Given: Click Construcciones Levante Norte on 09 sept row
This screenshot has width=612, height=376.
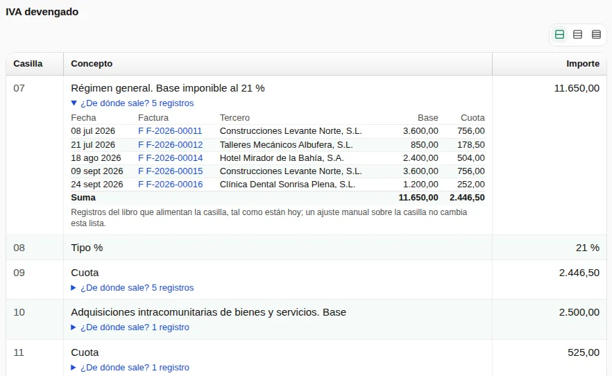Looking at the screenshot, I should click(291, 171).
